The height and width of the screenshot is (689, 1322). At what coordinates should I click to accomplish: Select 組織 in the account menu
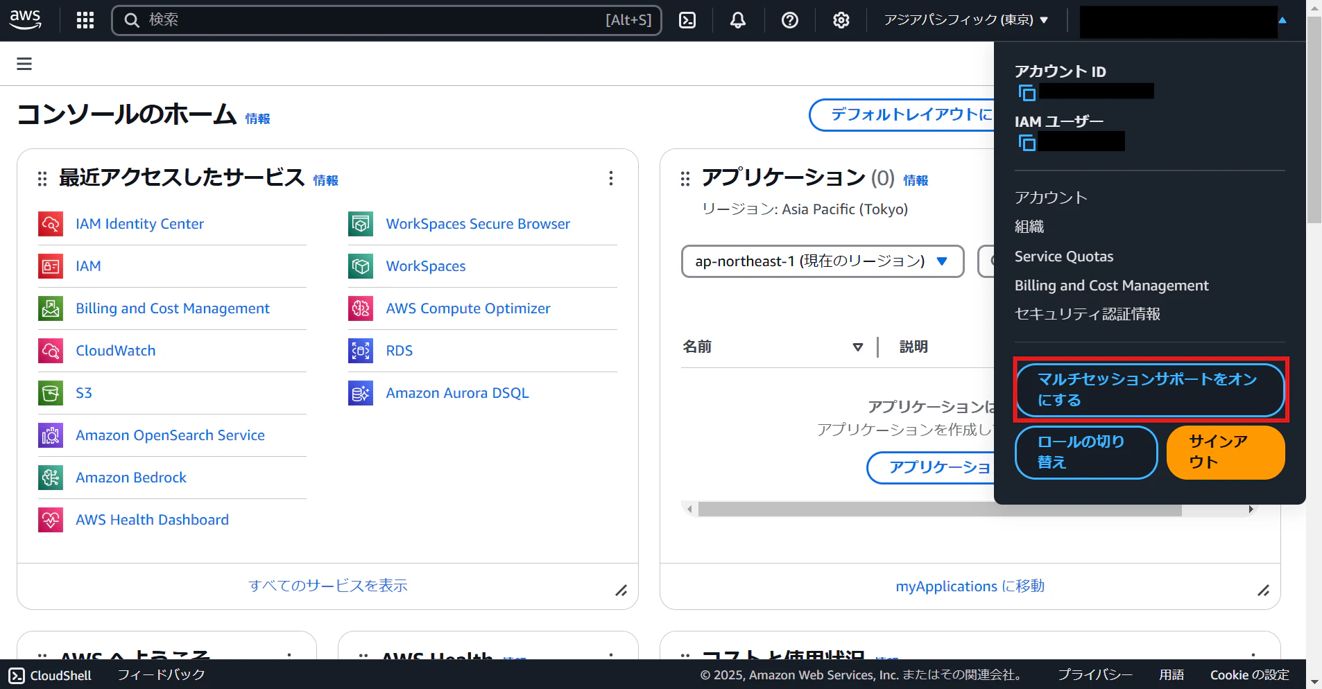click(1029, 227)
